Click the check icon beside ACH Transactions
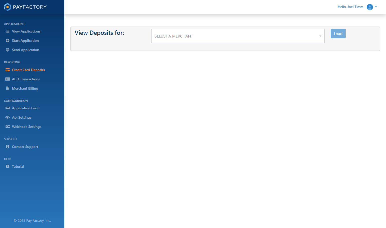386x228 pixels. pos(8,79)
